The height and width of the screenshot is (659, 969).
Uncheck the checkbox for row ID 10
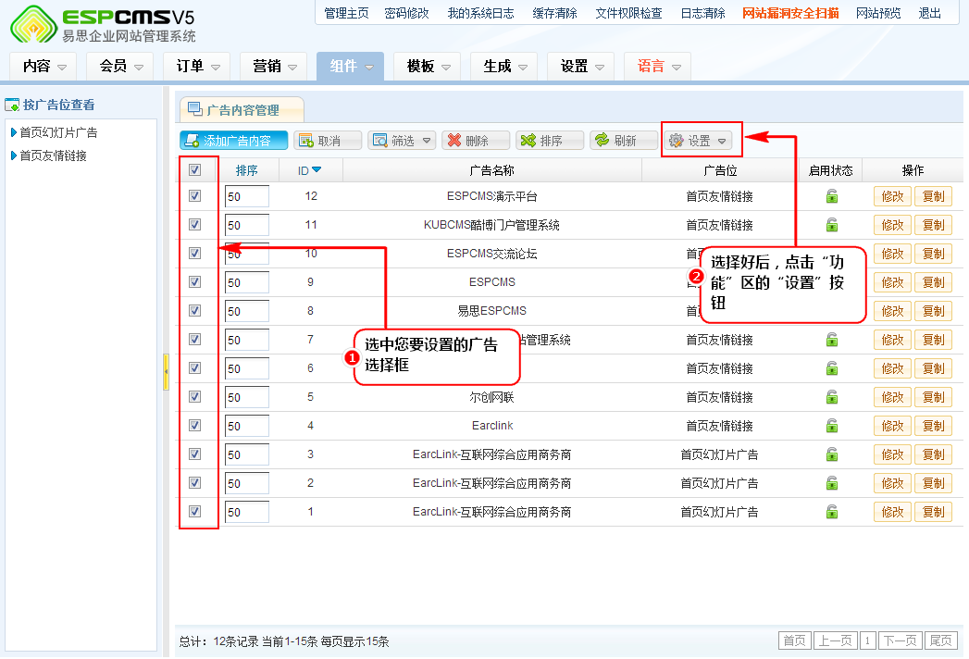click(x=194, y=253)
